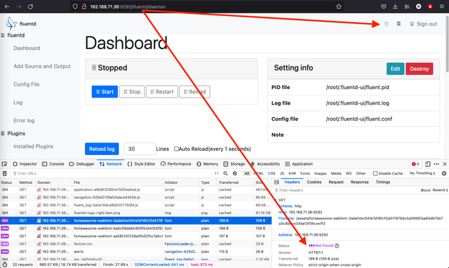Click the blue Start button

pyautogui.click(x=105, y=92)
